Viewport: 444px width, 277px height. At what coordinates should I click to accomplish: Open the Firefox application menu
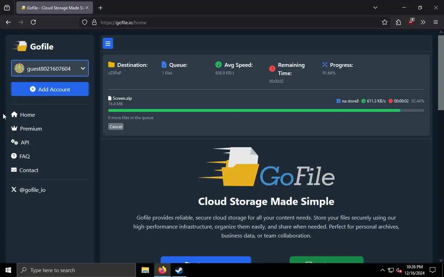coord(436,22)
